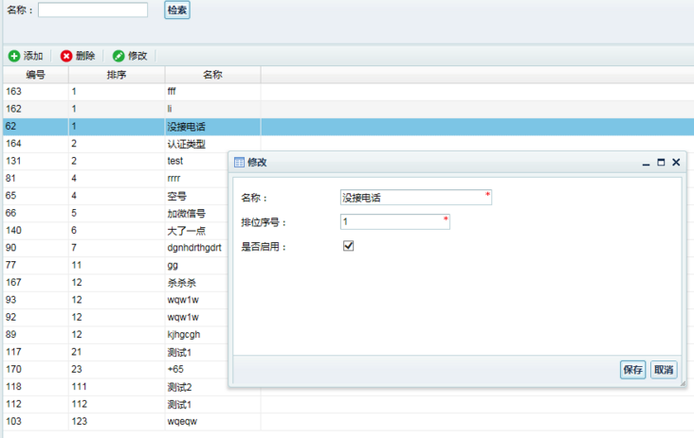Screen dimensions: 694x438
Task: Click the 取消 button
Action: (664, 370)
